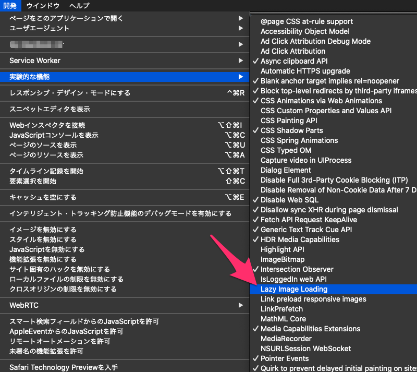The width and height of the screenshot is (417, 372).
Task: Choose スニペットエディタを表示
Action: click(x=125, y=109)
